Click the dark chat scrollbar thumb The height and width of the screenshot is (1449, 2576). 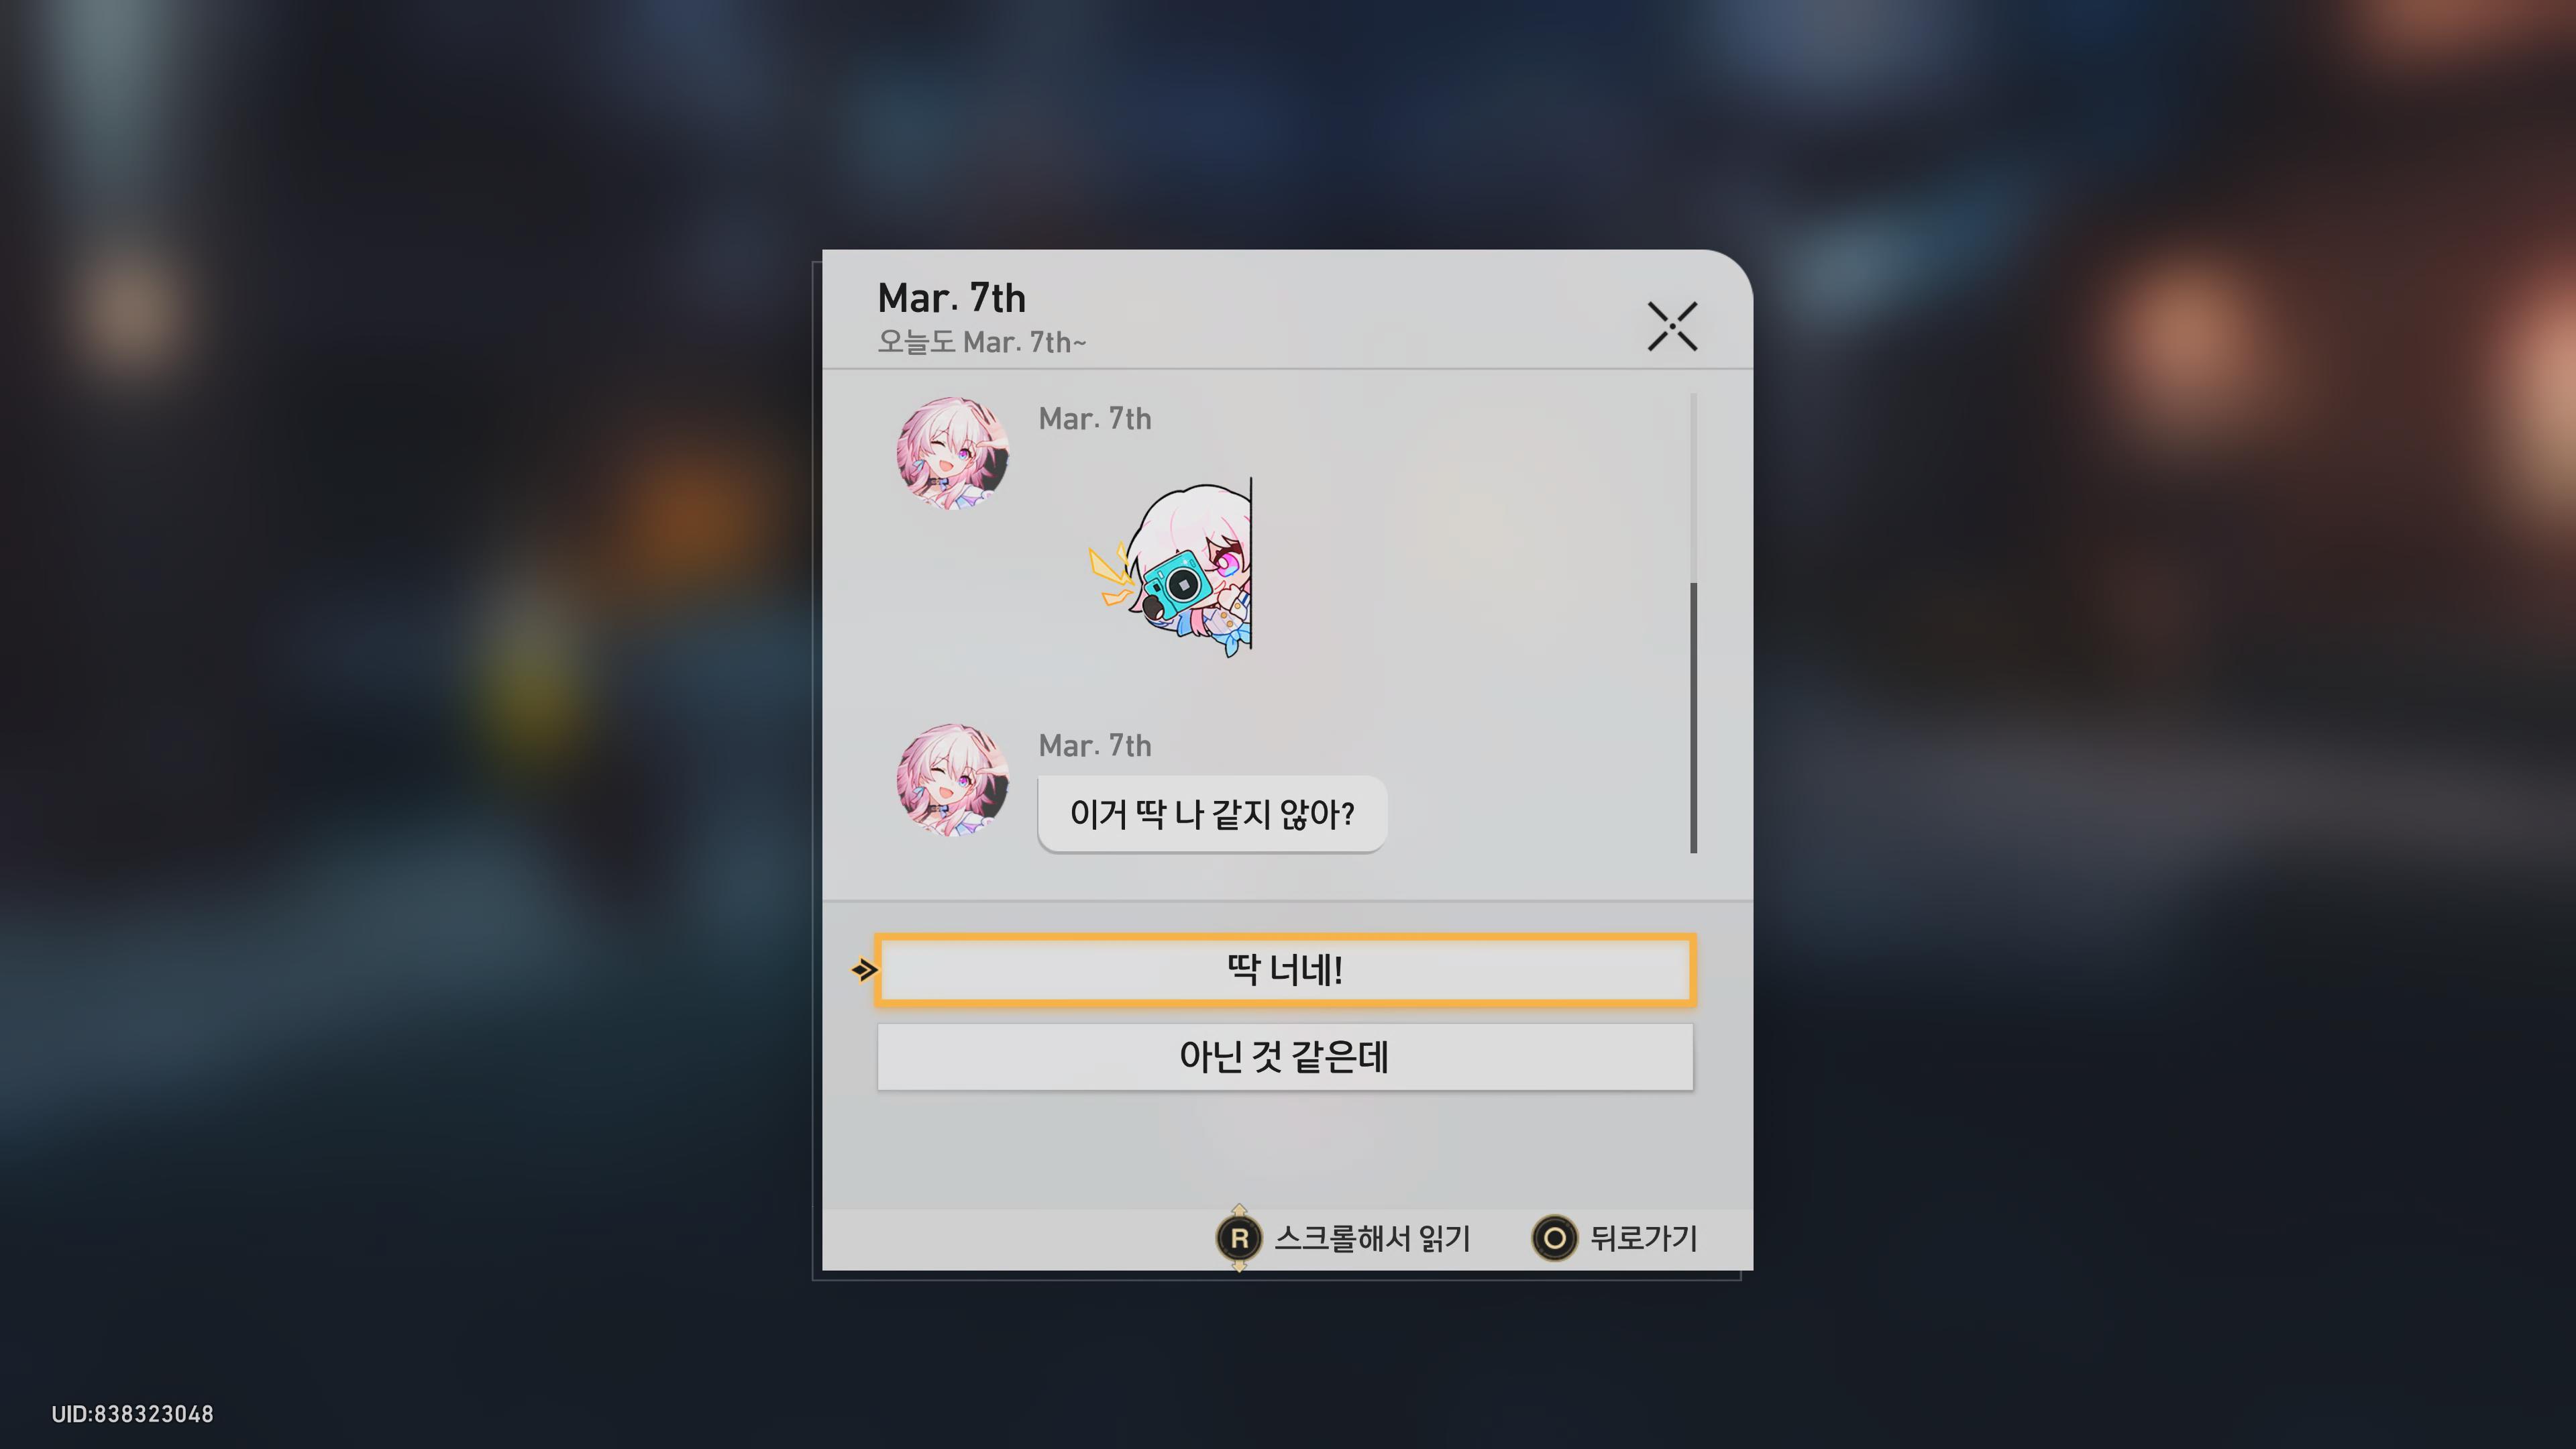pos(1693,717)
